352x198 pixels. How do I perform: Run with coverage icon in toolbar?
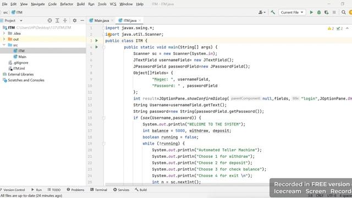(x=326, y=12)
